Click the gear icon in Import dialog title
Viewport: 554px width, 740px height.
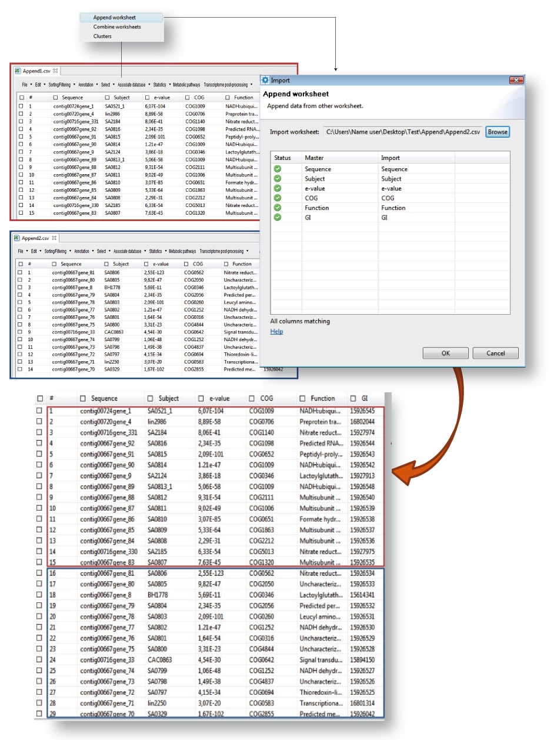pyautogui.click(x=265, y=80)
